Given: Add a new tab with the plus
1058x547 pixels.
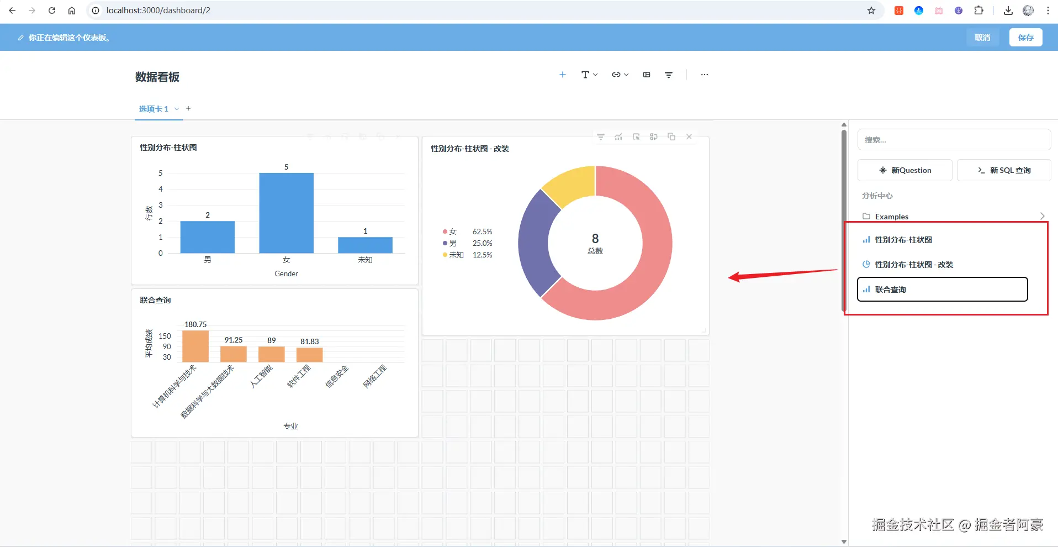Looking at the screenshot, I should [x=188, y=108].
